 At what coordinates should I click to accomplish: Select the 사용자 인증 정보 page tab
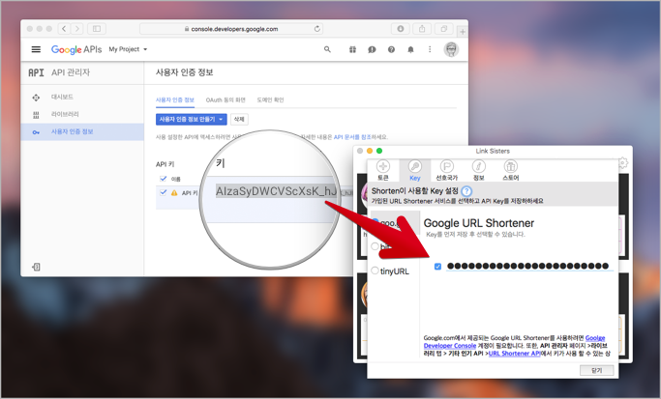175,100
